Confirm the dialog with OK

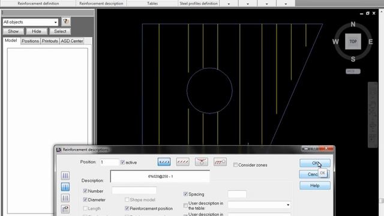pyautogui.click(x=314, y=163)
